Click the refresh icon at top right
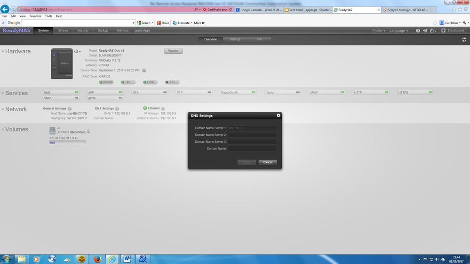 click(x=464, y=39)
